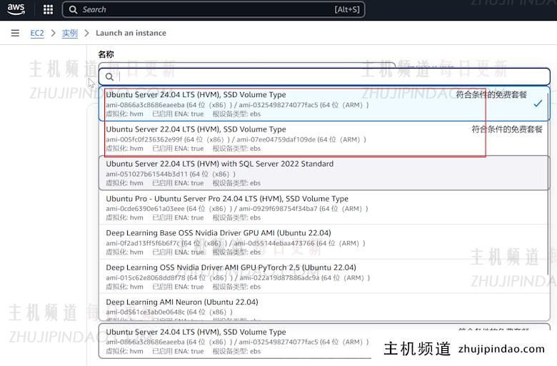Open the bottom Ubuntu Server 24.04 AMI dropdown
This screenshot has height=366, width=557.
324,341
